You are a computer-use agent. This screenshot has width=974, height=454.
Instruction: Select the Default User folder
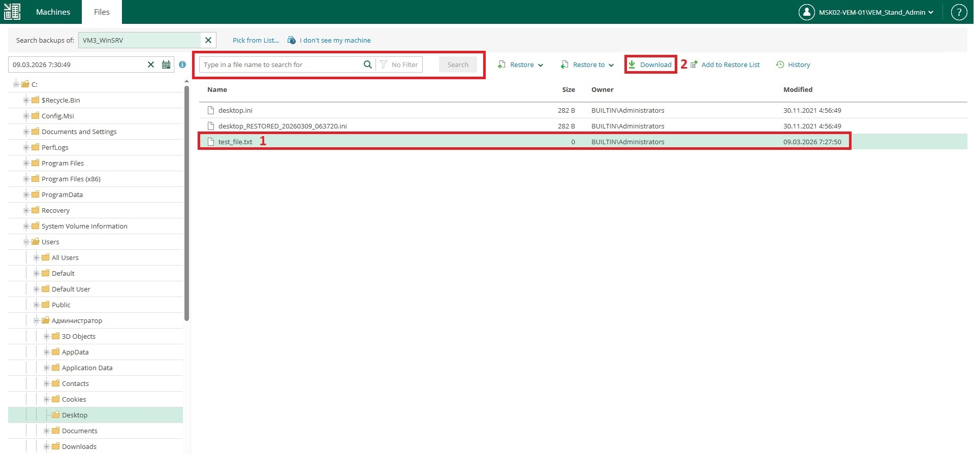(71, 289)
